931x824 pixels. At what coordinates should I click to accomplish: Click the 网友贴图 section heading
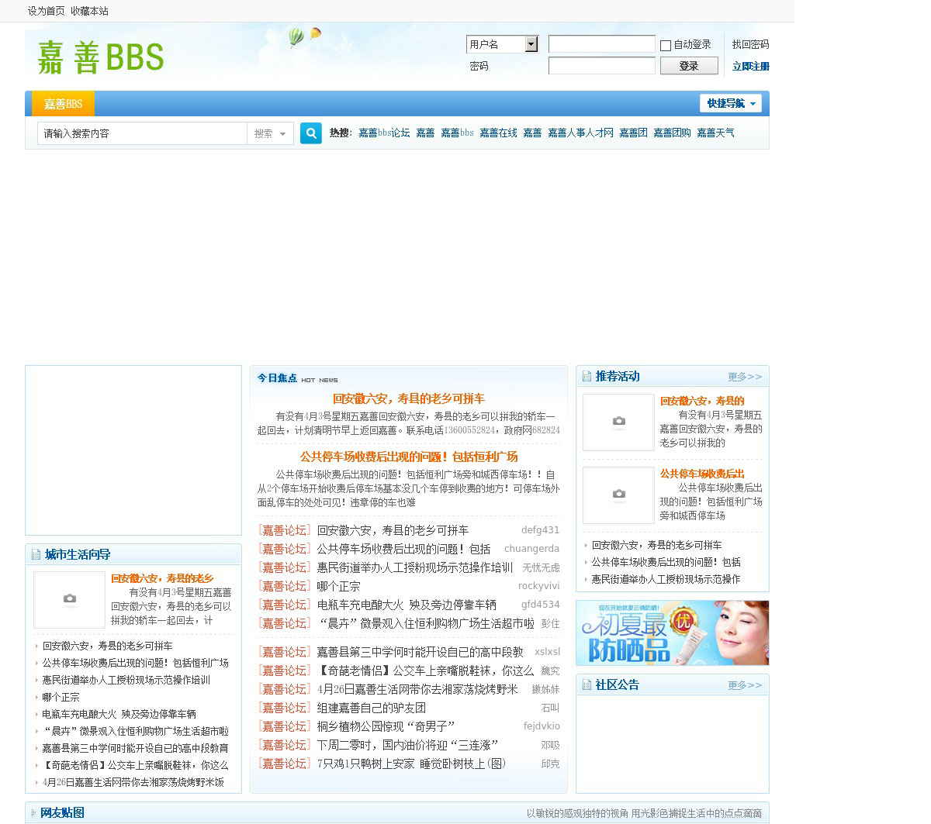[x=62, y=812]
